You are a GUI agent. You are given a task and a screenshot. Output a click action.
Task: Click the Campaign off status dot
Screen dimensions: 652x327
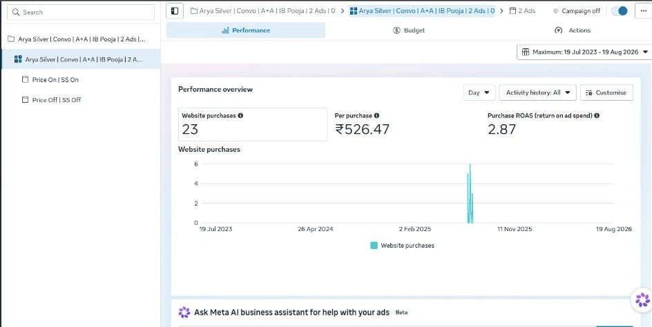point(555,11)
